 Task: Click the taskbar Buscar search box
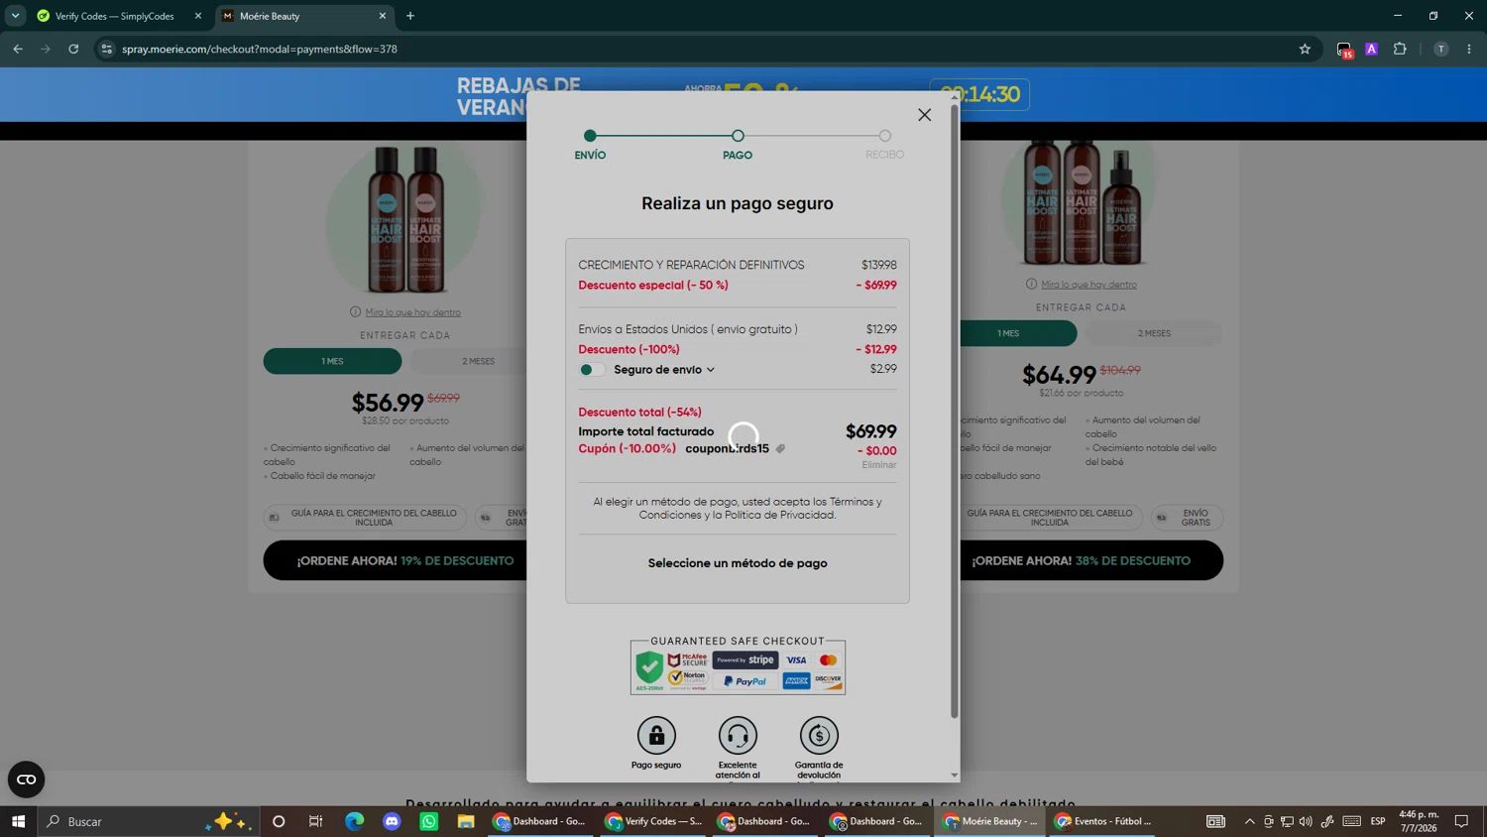coord(147,821)
